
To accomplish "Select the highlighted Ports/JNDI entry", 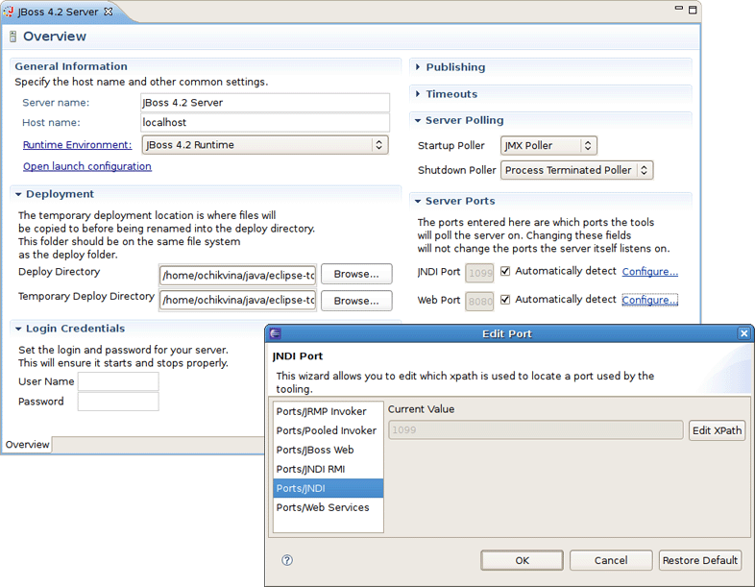I will (329, 488).
